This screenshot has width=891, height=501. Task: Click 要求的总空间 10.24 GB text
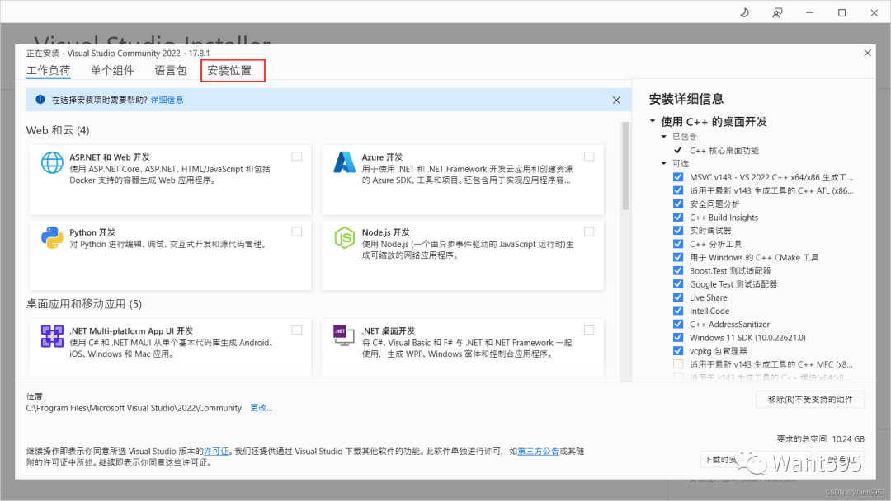click(821, 439)
